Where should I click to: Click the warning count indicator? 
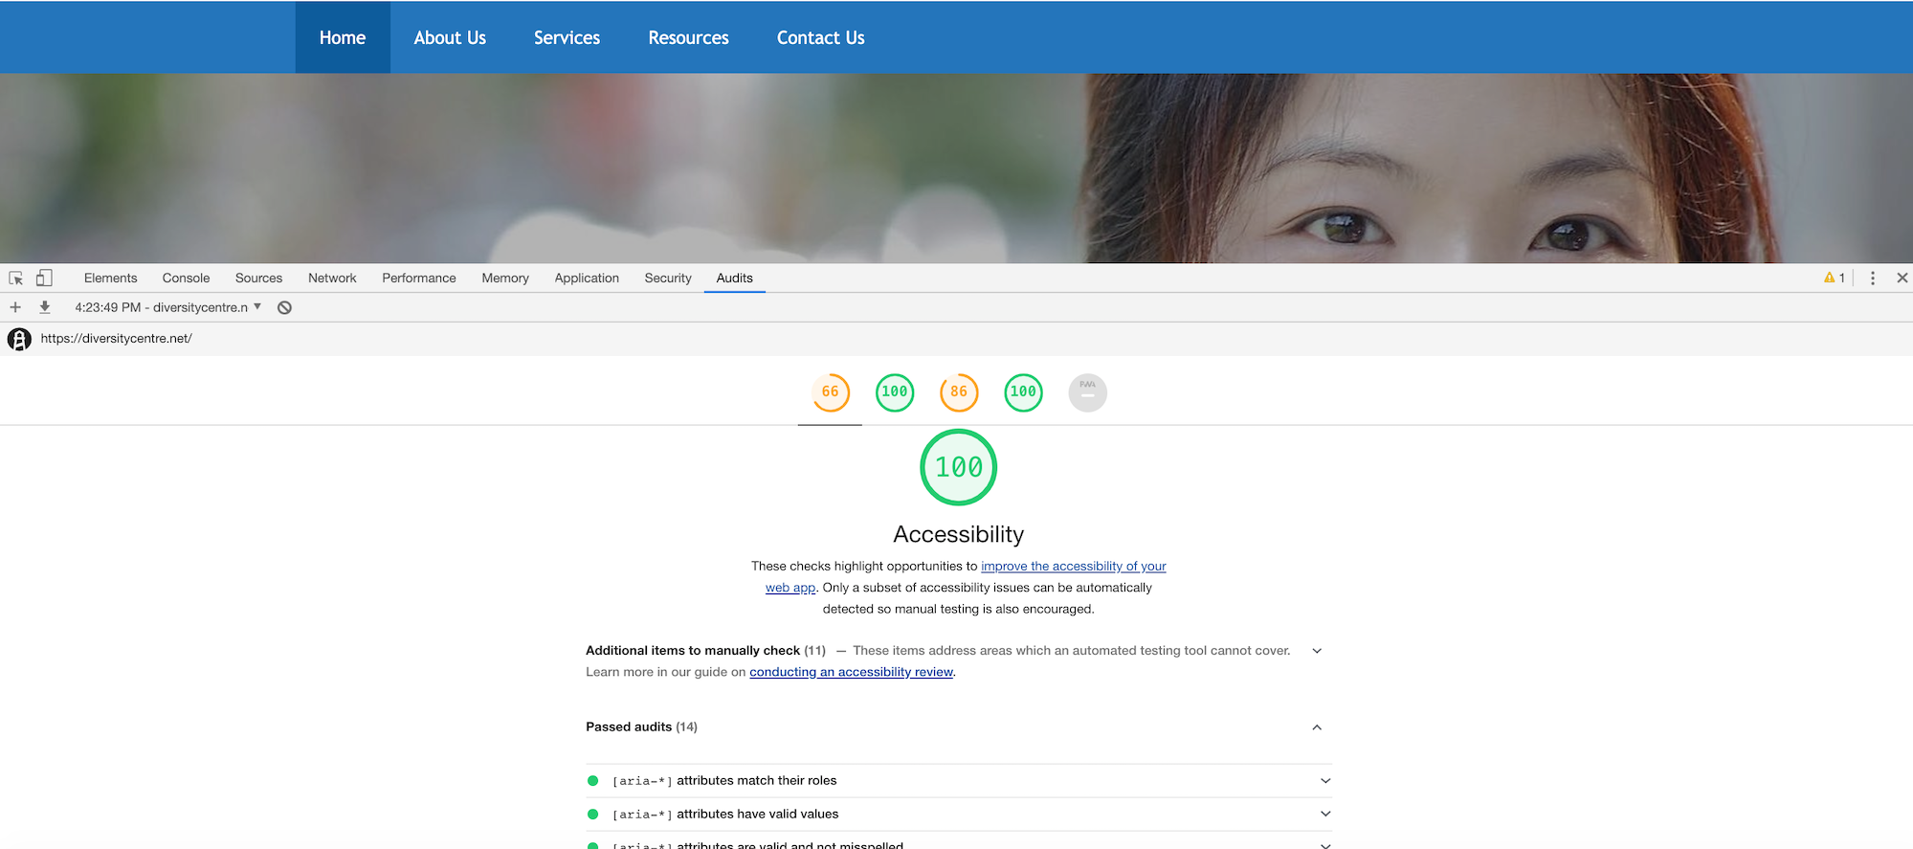coord(1834,278)
